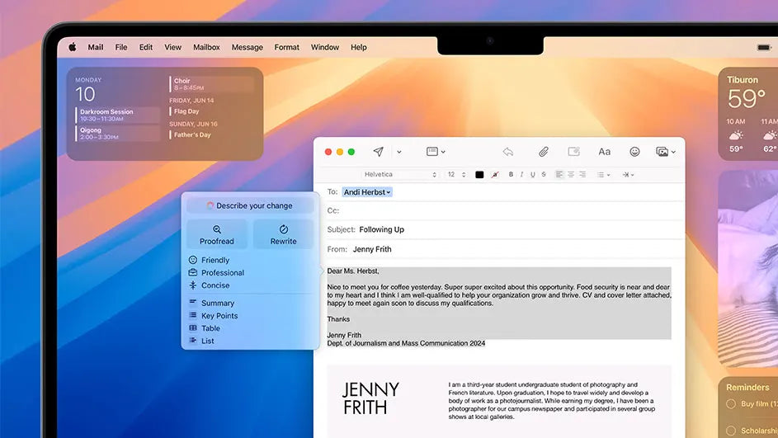Image resolution: width=778 pixels, height=438 pixels.
Task: Open the Format menu in menu bar
Action: pos(286,48)
